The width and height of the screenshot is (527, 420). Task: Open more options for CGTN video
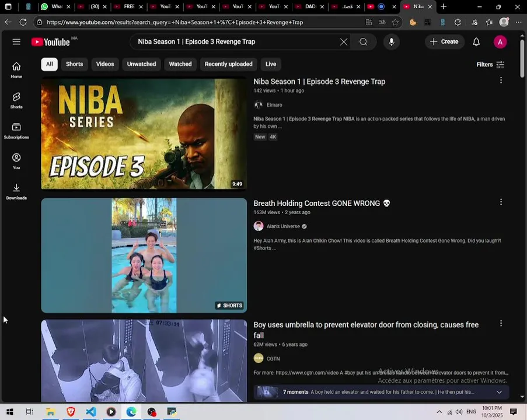[501, 324]
